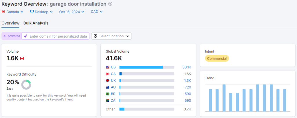The height and width of the screenshot is (118, 297).
Task: Click the 3.7K Other volume value
Action: pos(187,109)
